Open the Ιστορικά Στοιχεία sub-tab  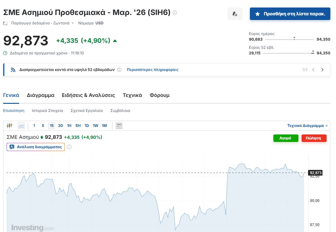[x=47, y=111]
